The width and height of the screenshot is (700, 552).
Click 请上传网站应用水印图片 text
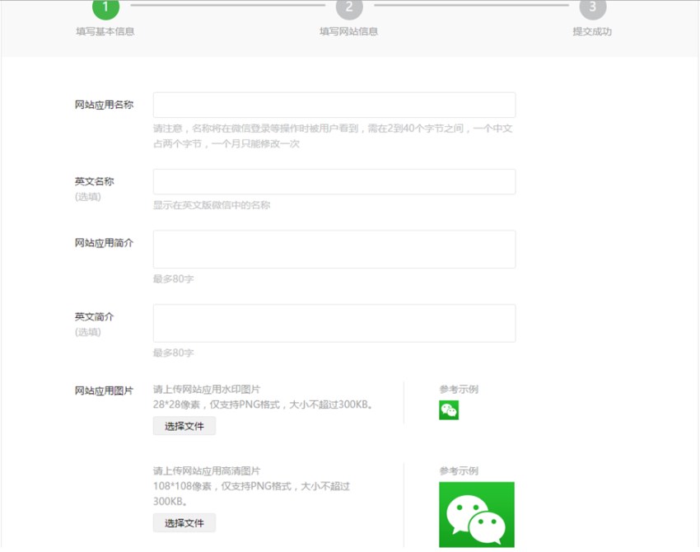click(207, 389)
